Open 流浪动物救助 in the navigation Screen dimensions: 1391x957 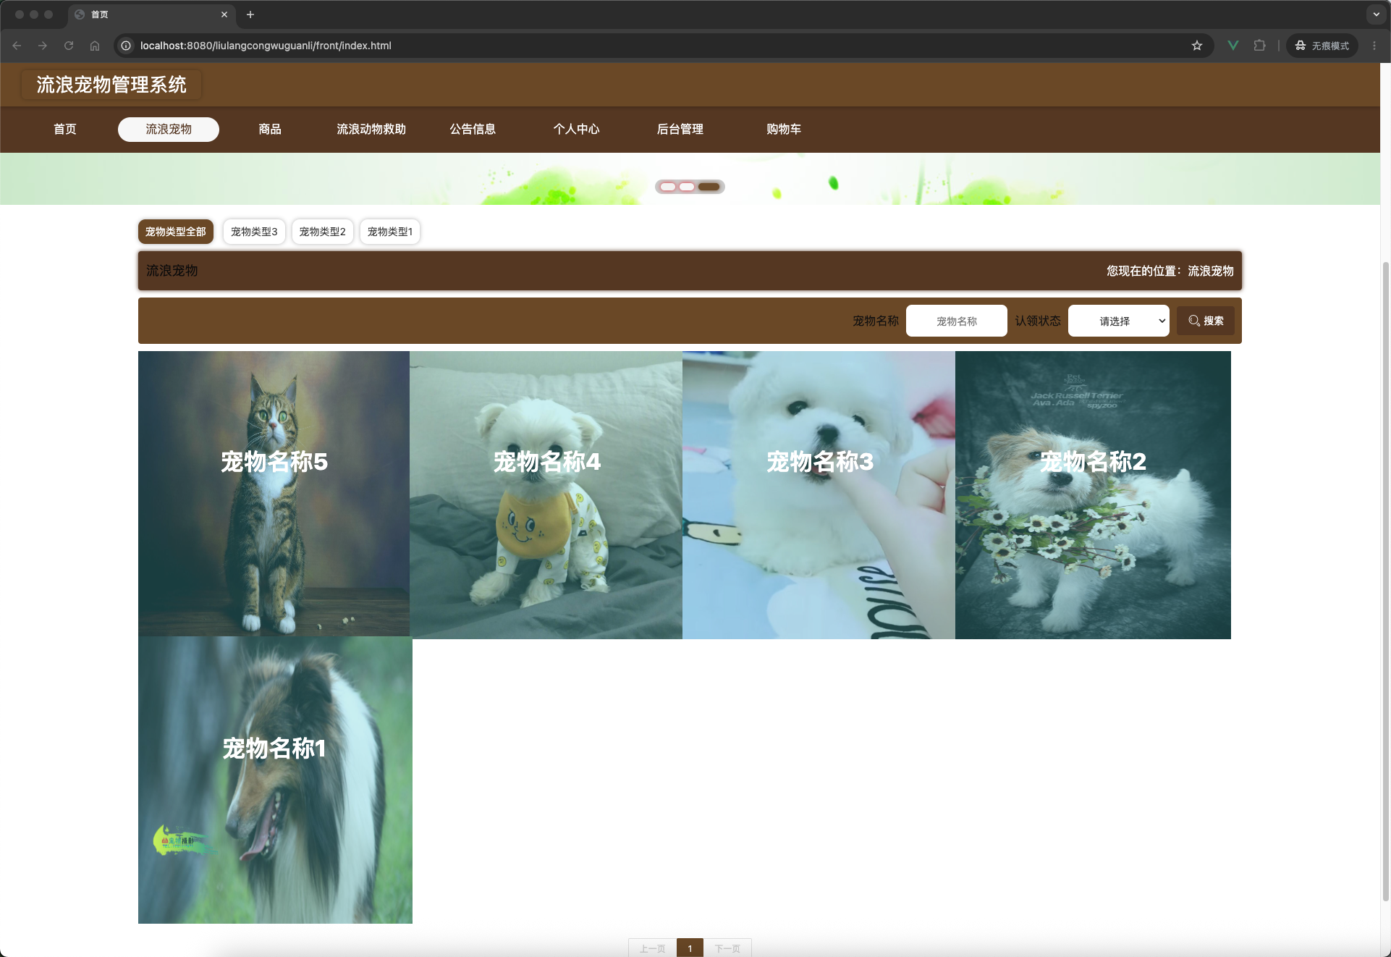coord(371,129)
